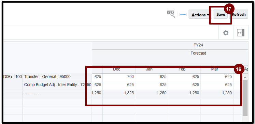255x124 pixels.
Task: Open the data validation search icon
Action: [171, 14]
